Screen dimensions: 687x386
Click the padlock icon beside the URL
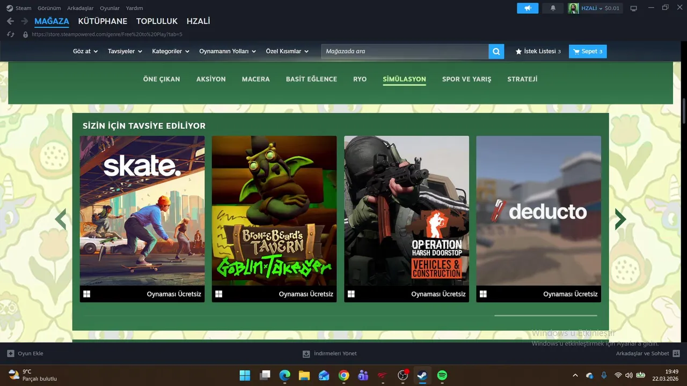pyautogui.click(x=25, y=34)
